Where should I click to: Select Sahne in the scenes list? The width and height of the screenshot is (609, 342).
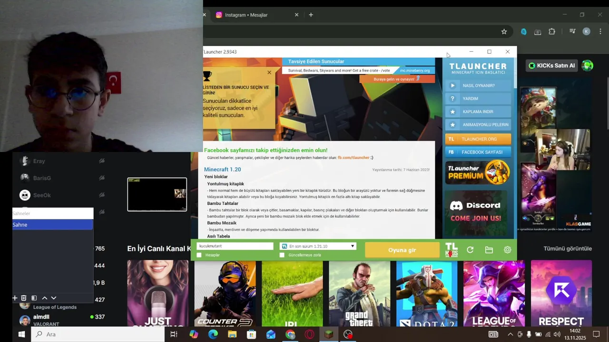[52, 225]
